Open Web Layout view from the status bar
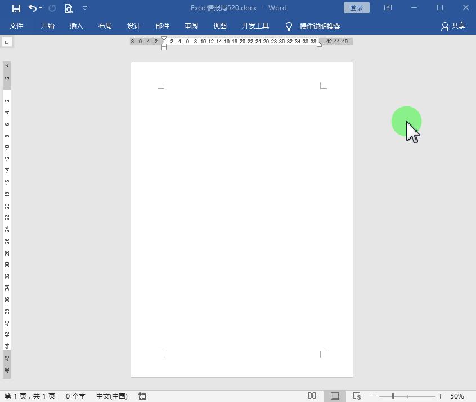Screen dimensions: 476x402 click(357, 396)
